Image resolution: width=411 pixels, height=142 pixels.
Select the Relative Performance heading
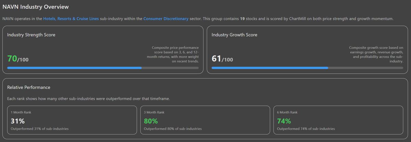click(28, 87)
